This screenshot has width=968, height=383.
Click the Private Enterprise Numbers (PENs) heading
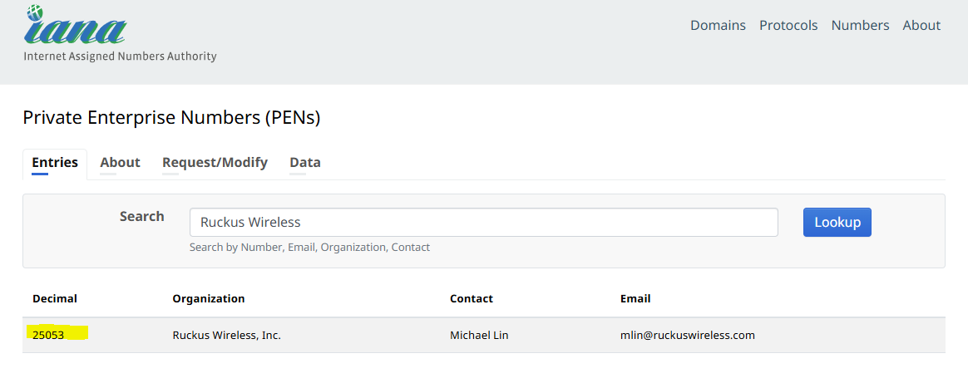(171, 118)
